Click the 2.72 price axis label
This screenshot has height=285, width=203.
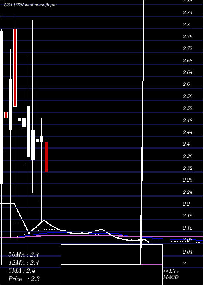tap(188, 48)
